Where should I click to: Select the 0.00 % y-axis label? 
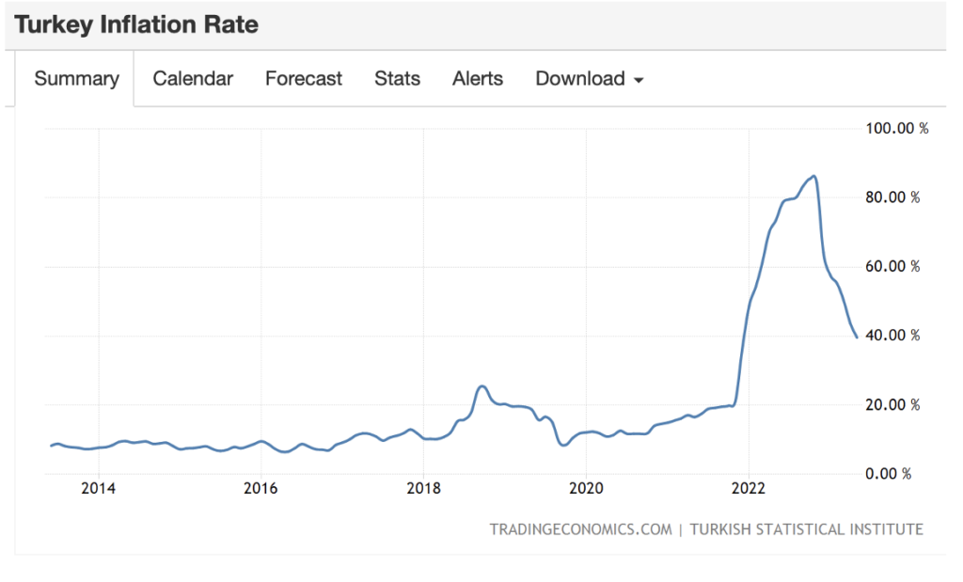pyautogui.click(x=888, y=474)
